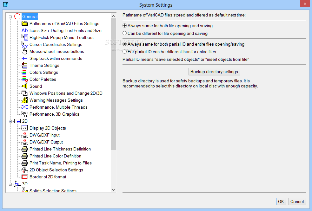Open Icons Size, Dialog Text Fonts and Size

pyautogui.click(x=65, y=30)
